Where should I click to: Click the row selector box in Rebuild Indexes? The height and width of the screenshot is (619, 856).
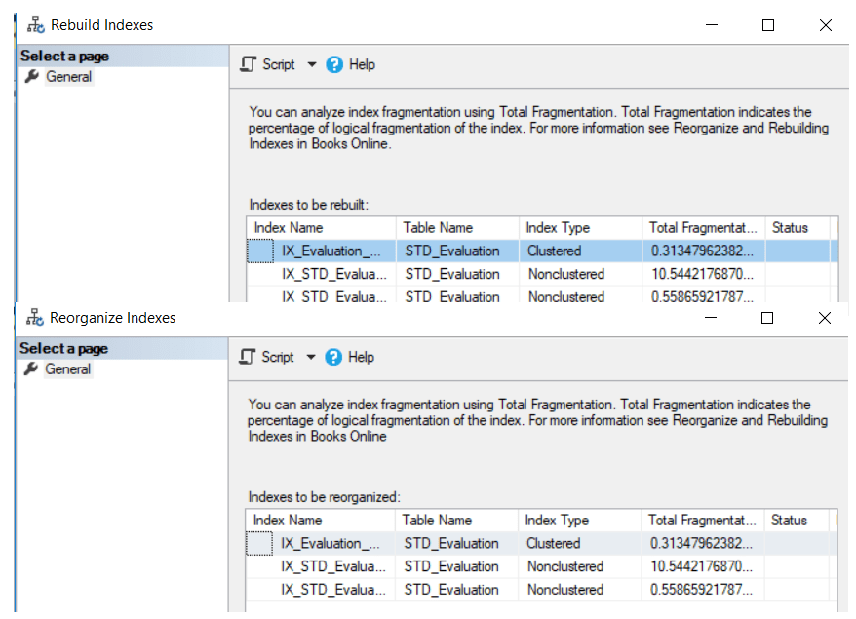[x=260, y=251]
